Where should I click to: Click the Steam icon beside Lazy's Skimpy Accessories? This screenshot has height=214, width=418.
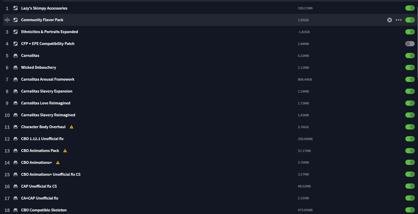(15, 8)
